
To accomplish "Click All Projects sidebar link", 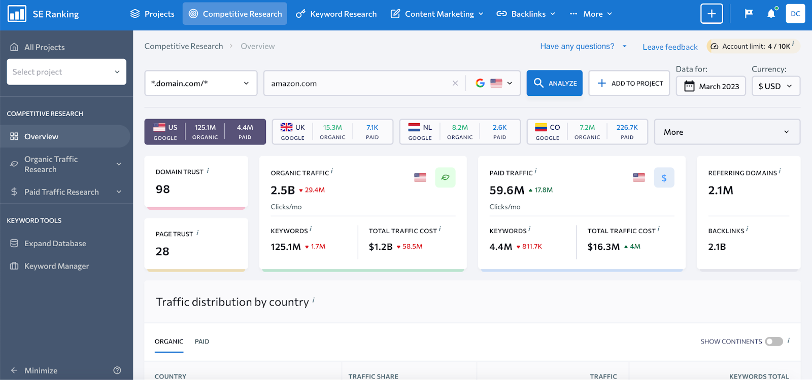I will click(45, 47).
